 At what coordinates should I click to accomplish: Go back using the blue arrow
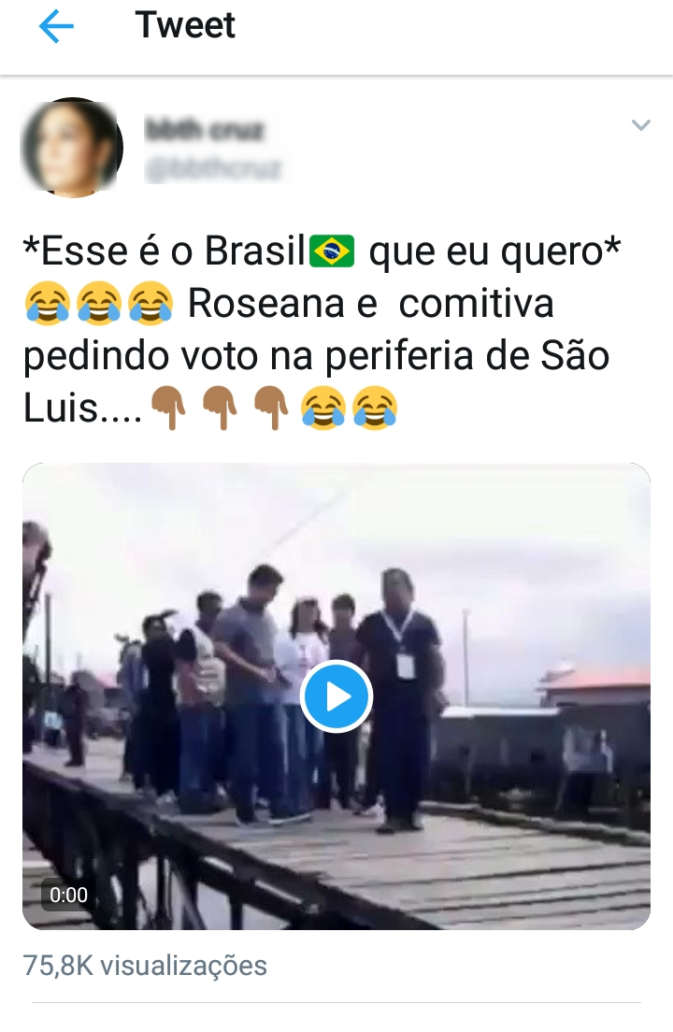coord(56,26)
